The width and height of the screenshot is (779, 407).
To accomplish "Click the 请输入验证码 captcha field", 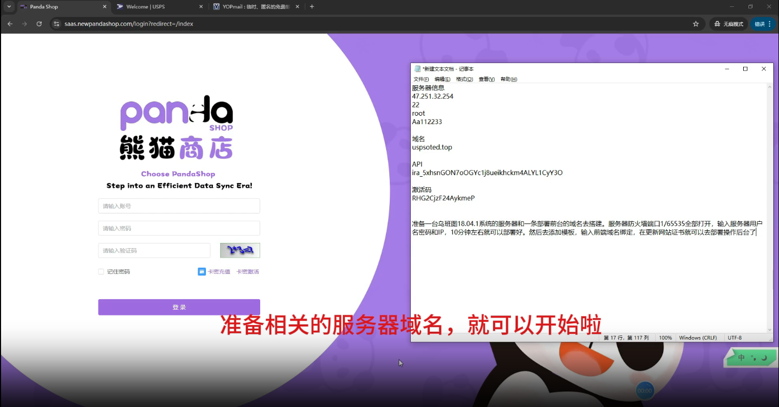I will (154, 250).
